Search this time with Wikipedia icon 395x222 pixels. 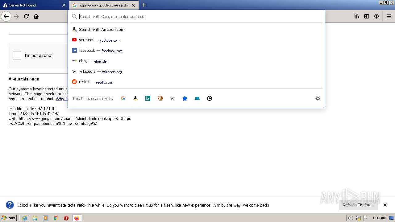(173, 98)
